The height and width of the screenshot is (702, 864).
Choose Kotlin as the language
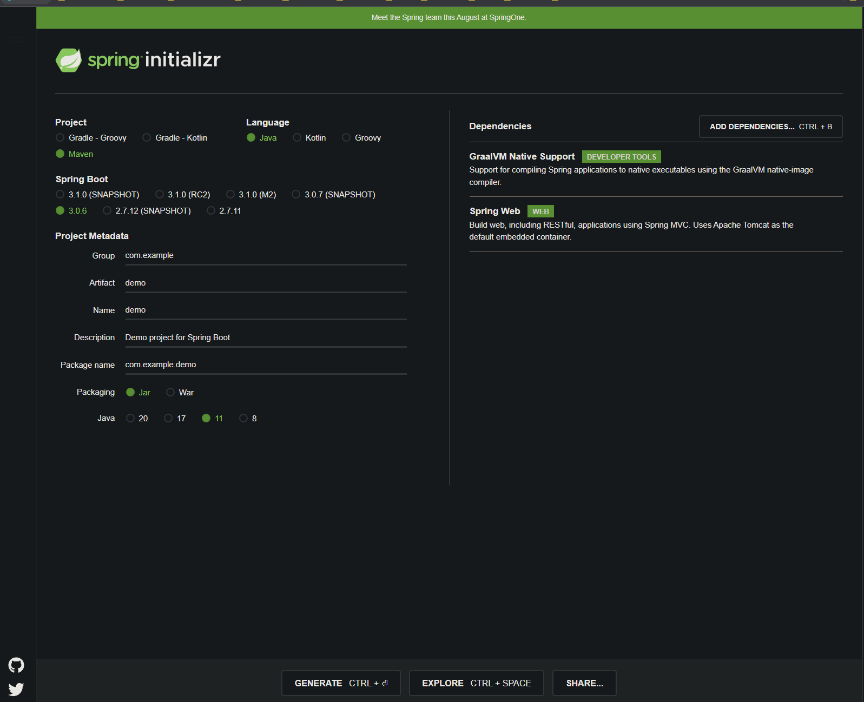[309, 138]
